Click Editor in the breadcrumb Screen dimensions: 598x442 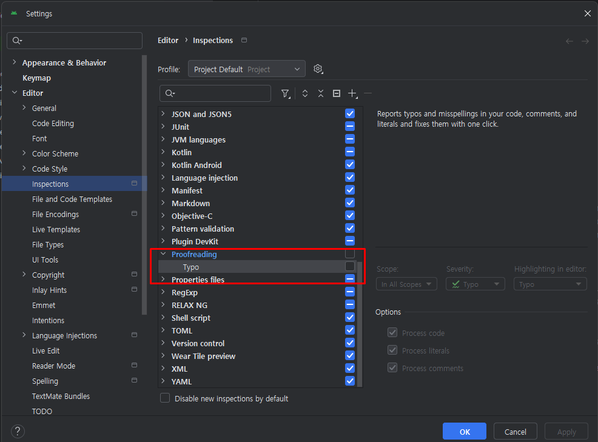(x=168, y=41)
